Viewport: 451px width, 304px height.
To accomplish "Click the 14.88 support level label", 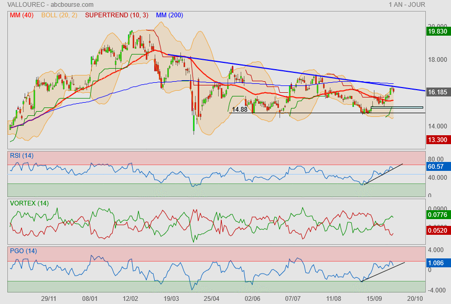I will [x=239, y=110].
